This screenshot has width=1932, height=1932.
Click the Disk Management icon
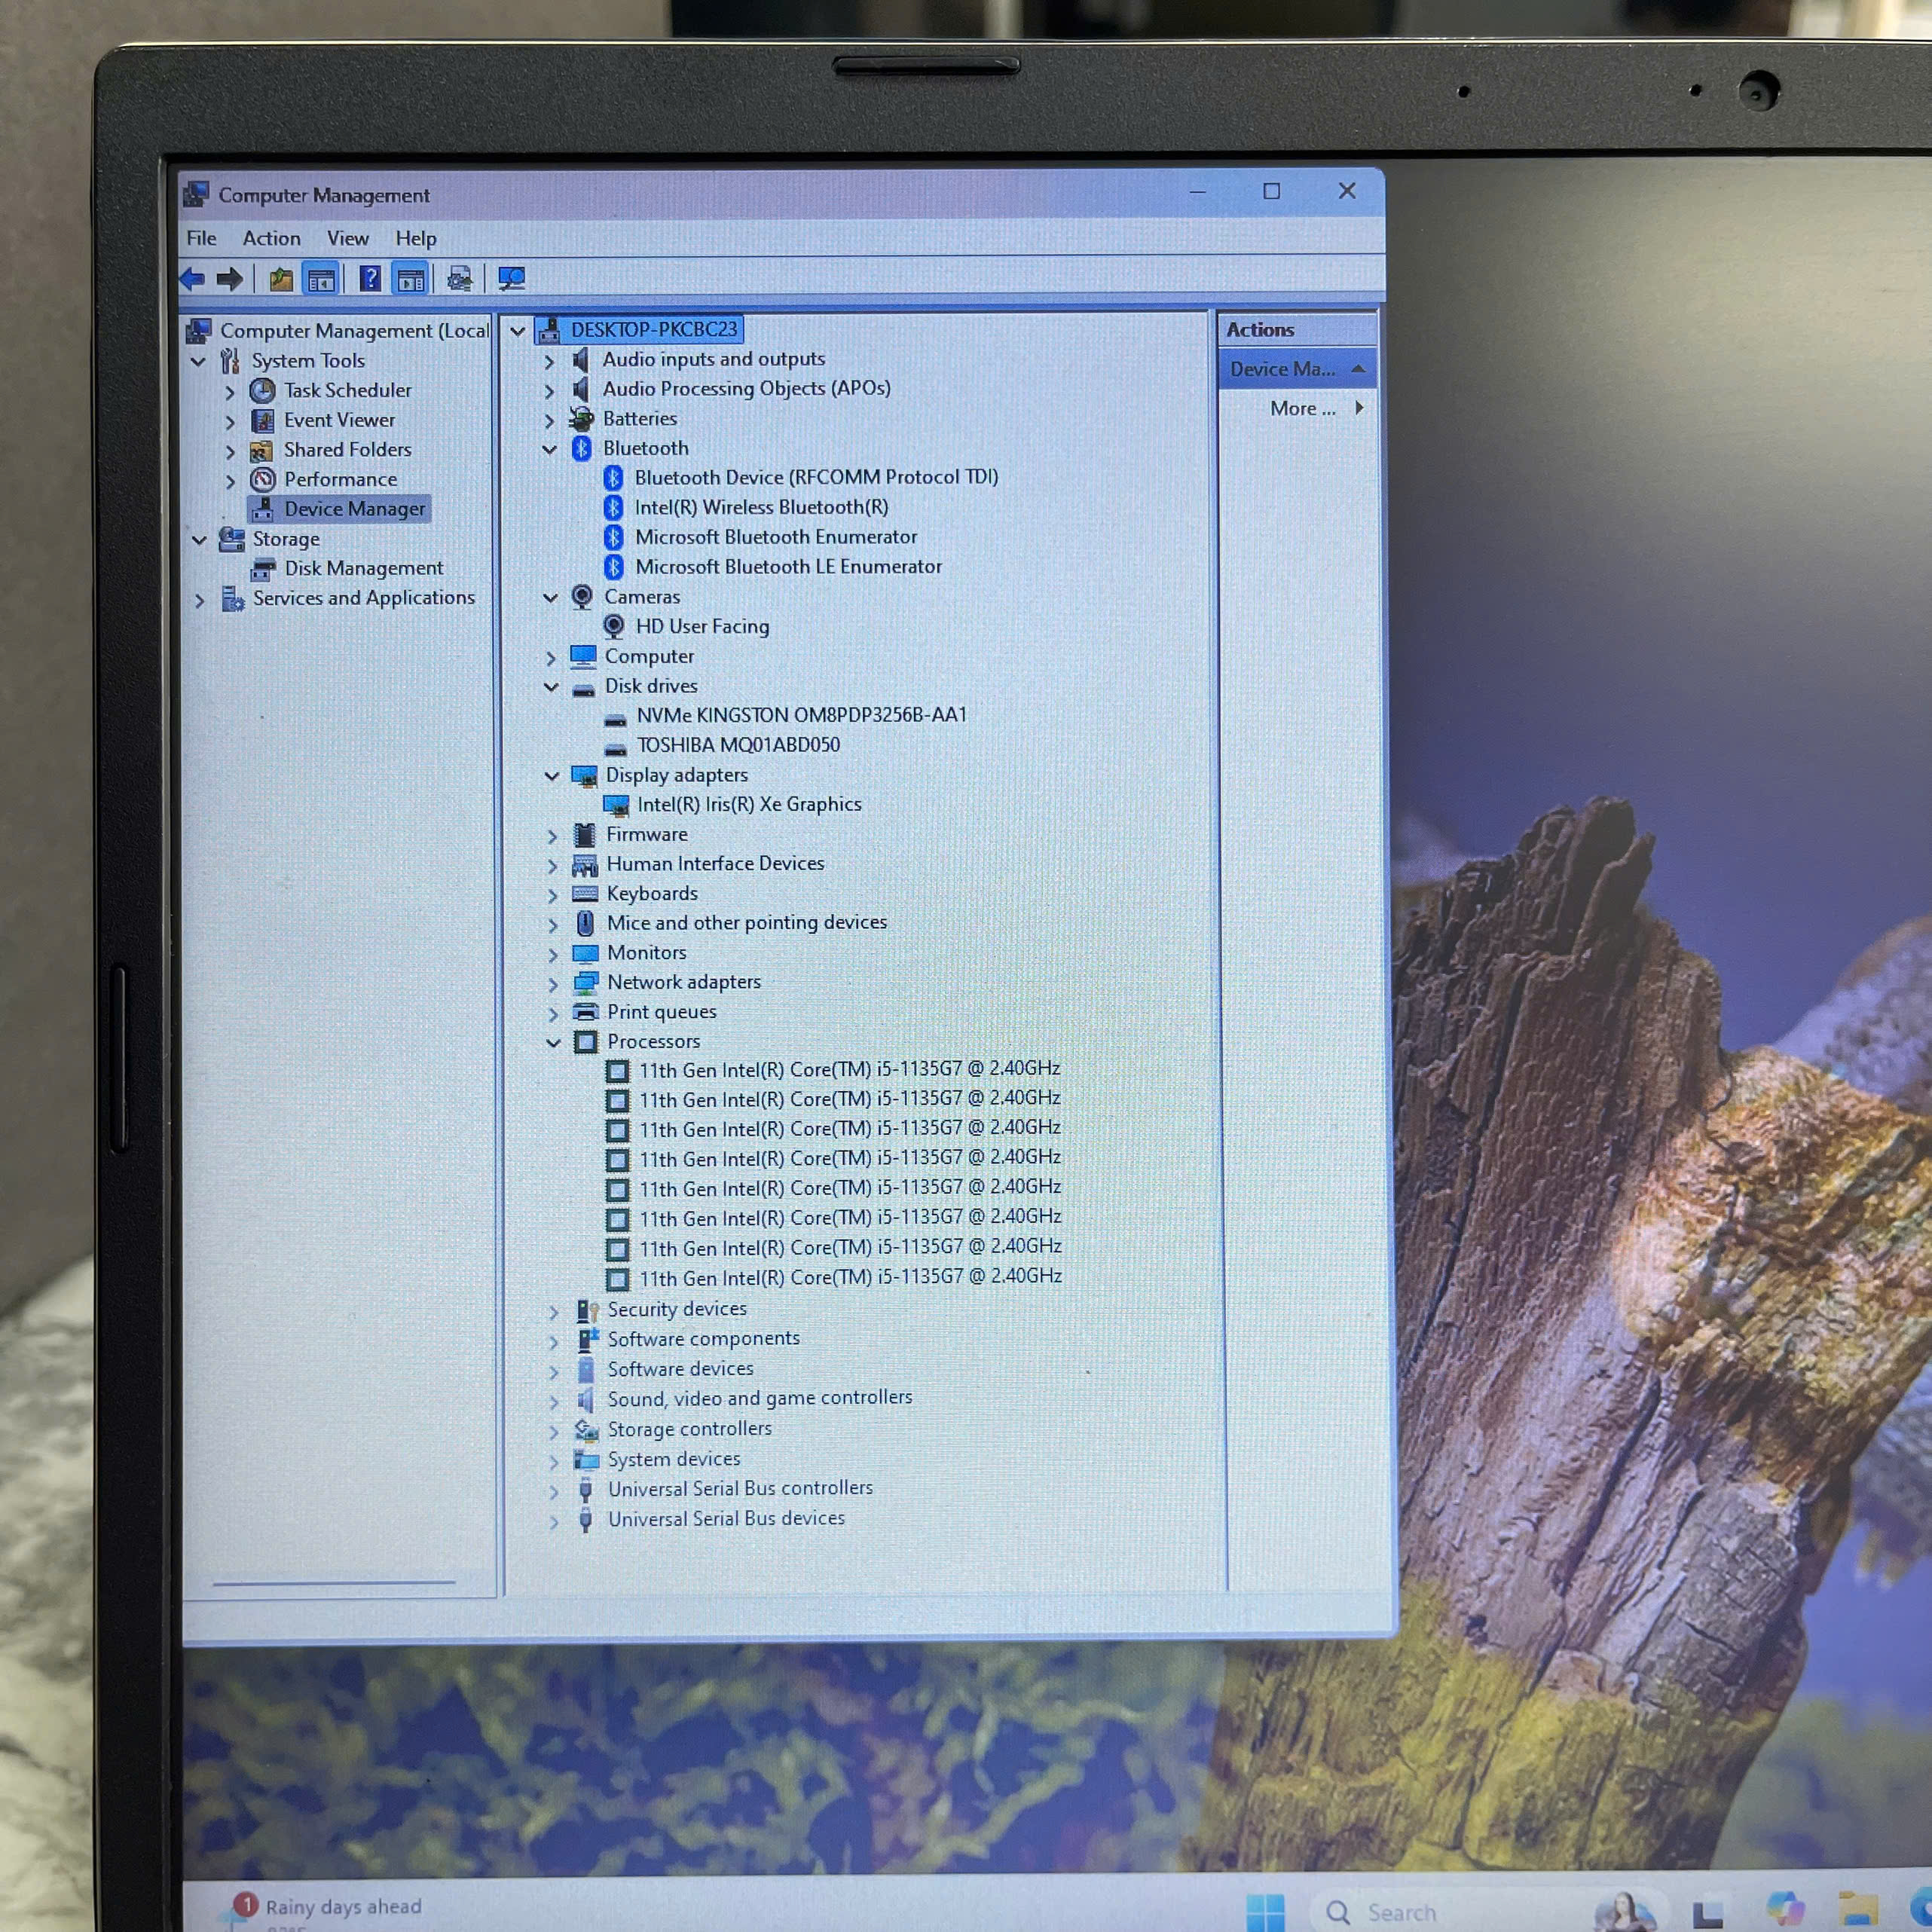click(263, 569)
